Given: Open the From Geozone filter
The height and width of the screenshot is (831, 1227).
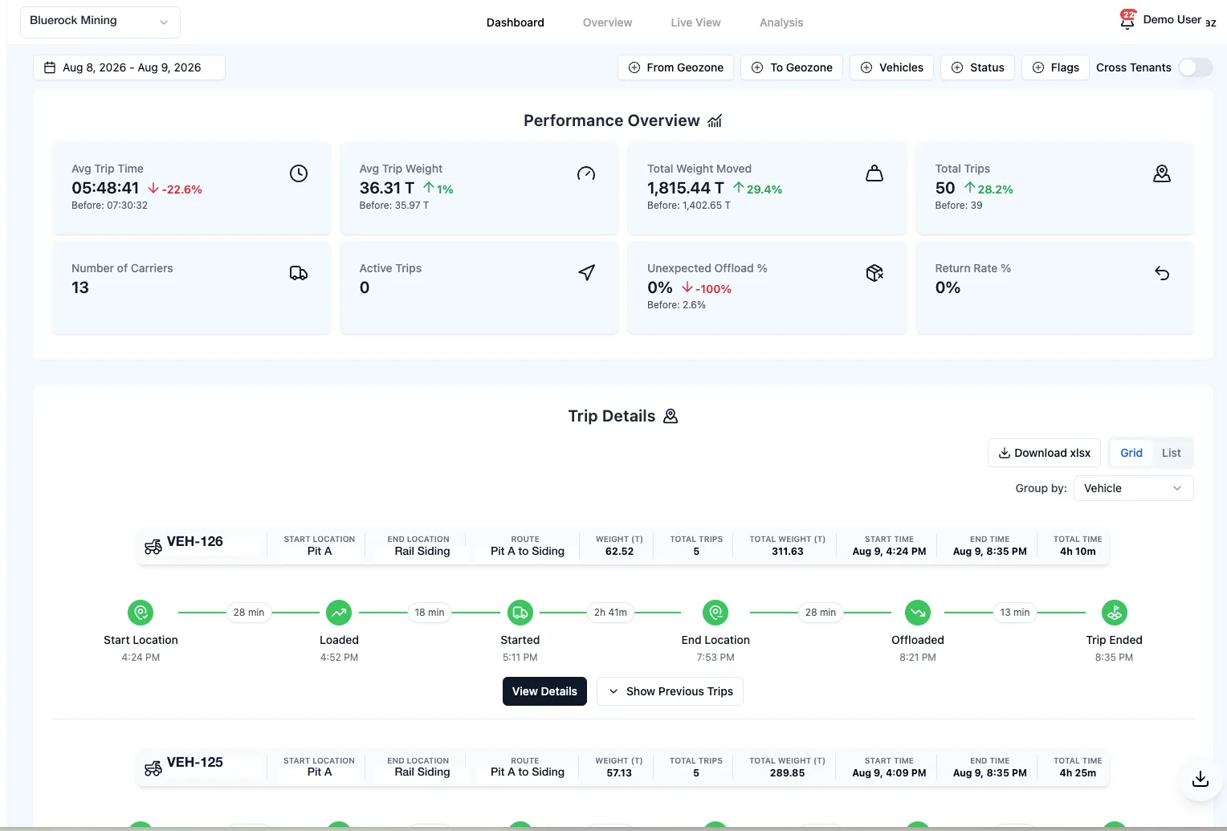Looking at the screenshot, I should pyautogui.click(x=675, y=67).
